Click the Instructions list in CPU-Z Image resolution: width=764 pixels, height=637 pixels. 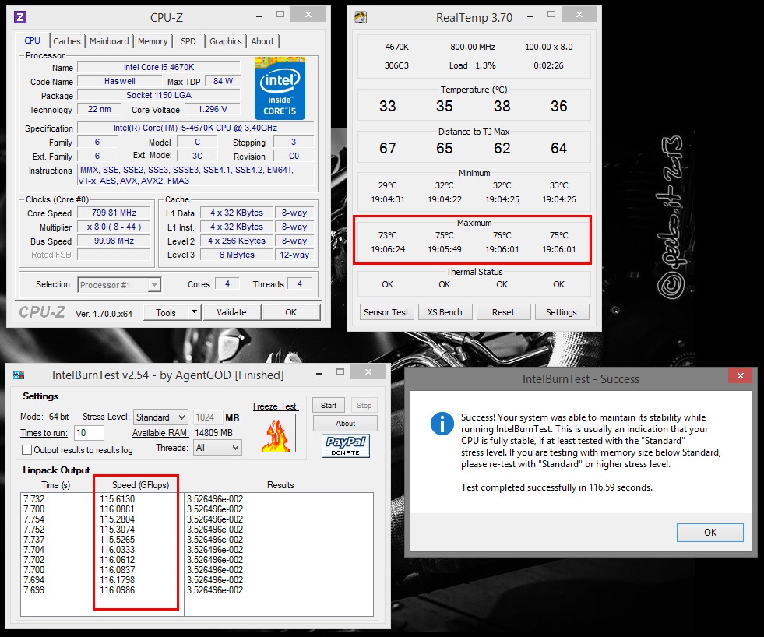pyautogui.click(x=196, y=175)
